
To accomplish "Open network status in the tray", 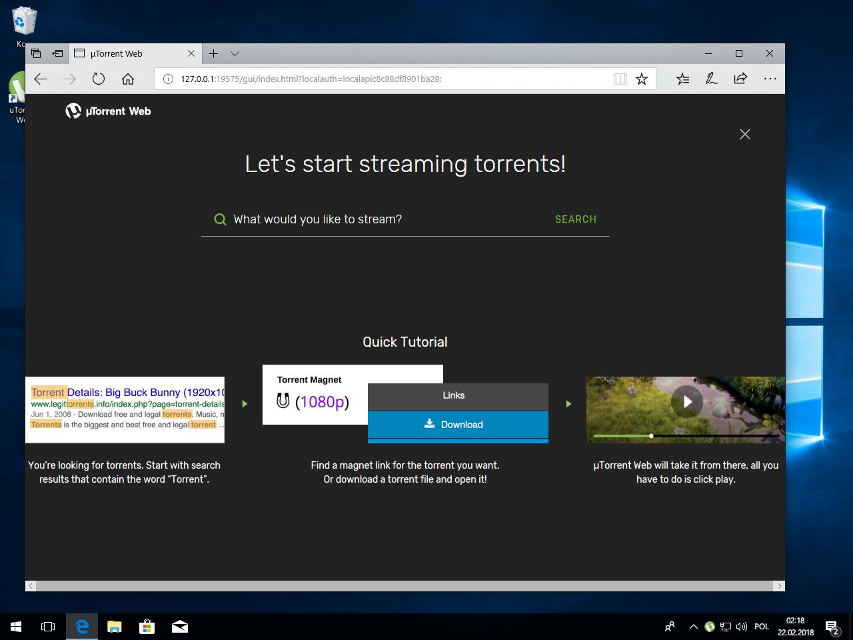I will (726, 627).
